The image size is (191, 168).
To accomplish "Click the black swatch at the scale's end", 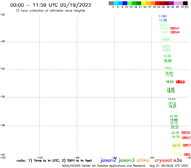I will (185, 3).
